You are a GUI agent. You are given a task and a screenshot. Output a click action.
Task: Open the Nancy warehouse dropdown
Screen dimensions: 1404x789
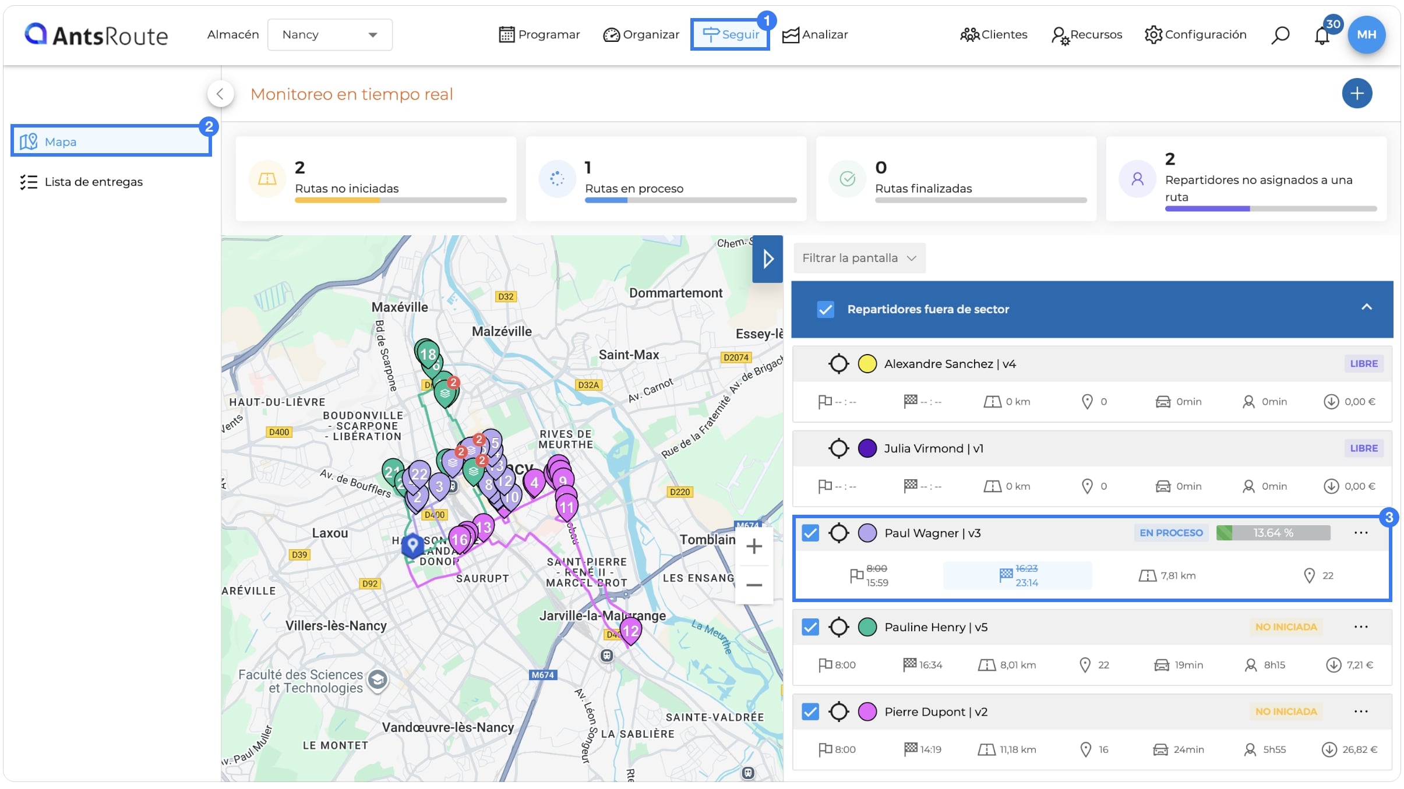pyautogui.click(x=330, y=35)
